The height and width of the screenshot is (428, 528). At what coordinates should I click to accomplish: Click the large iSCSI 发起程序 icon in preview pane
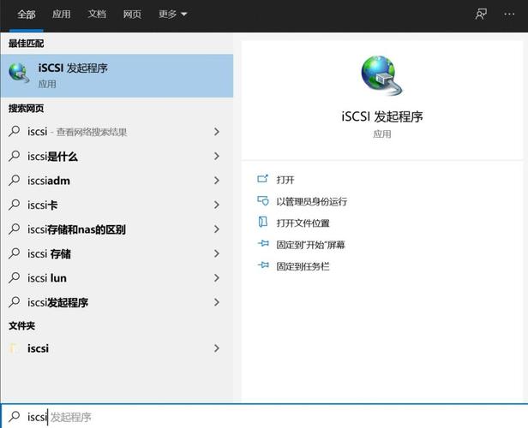381,75
